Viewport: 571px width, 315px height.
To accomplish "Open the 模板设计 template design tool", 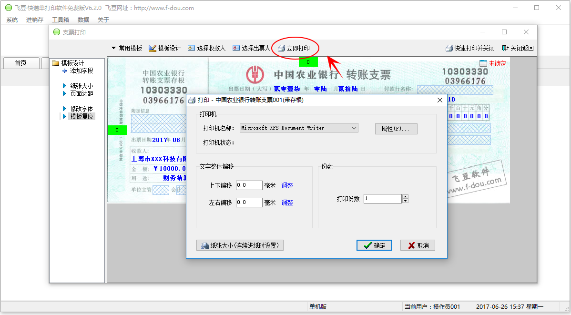I will (164, 48).
